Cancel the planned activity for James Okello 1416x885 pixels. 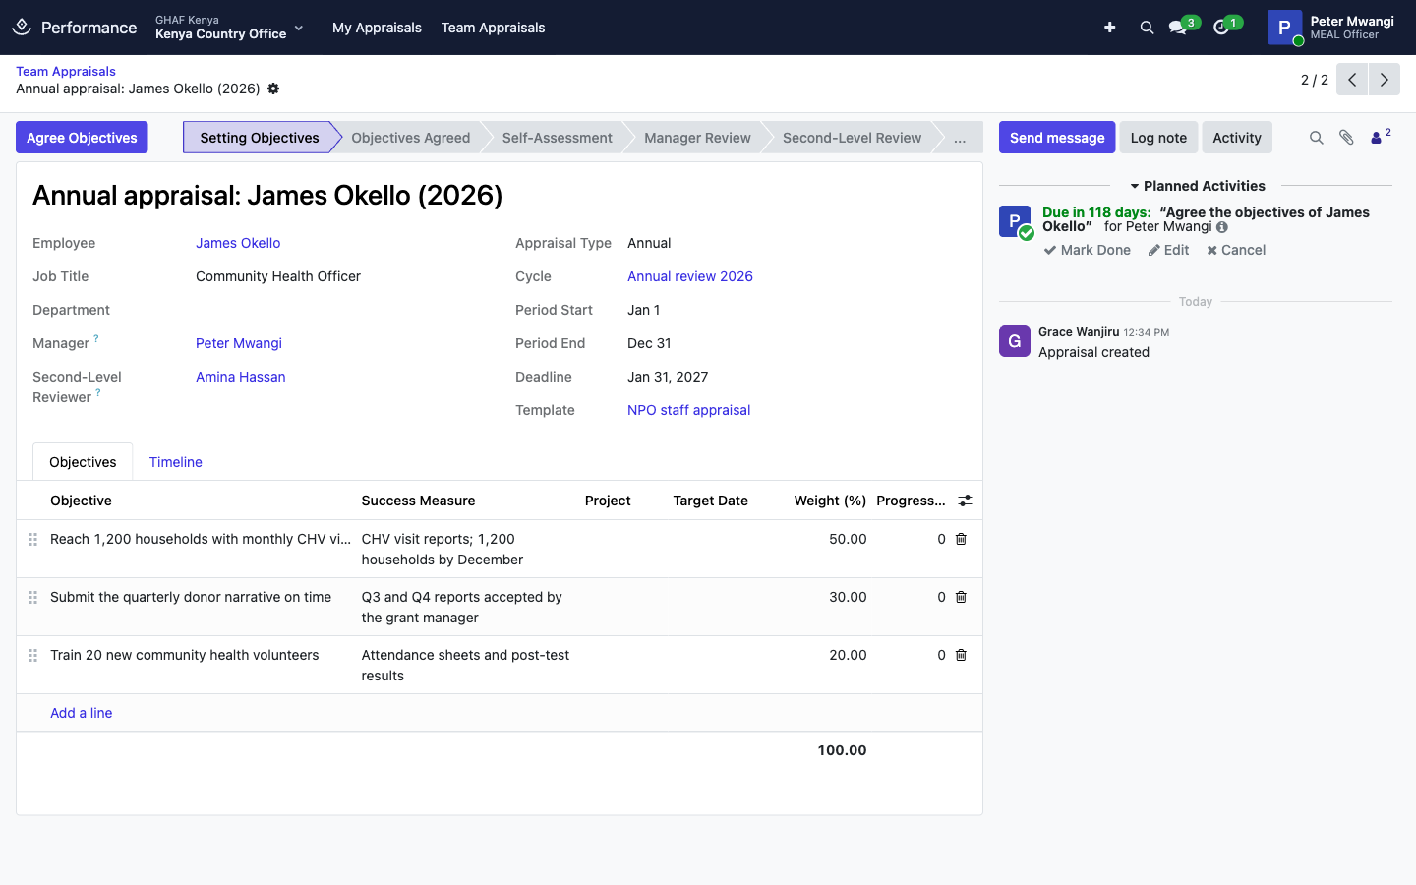click(x=1236, y=250)
